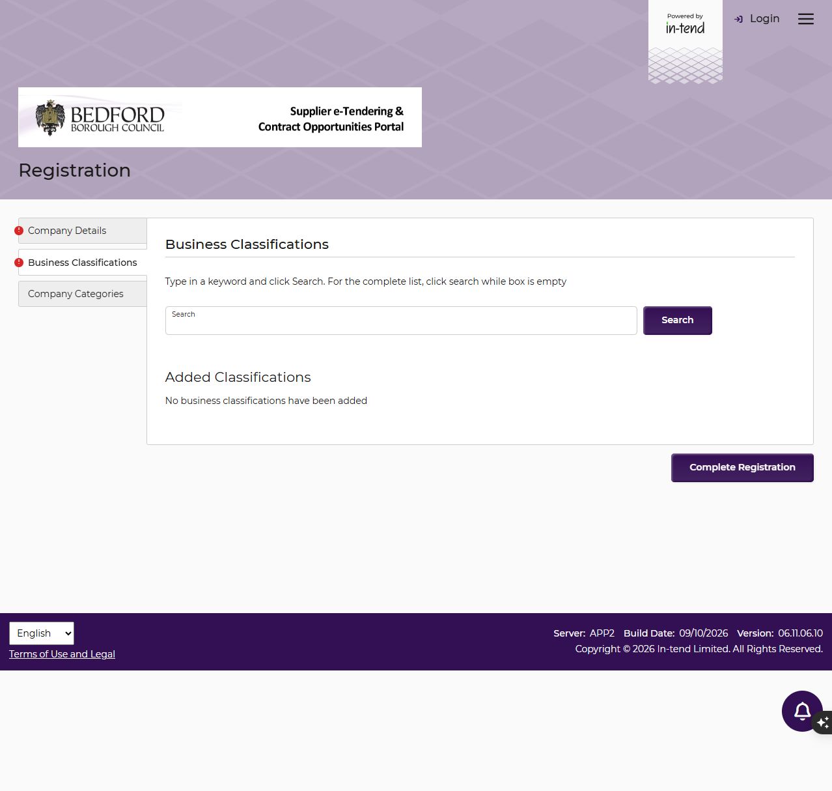Click the Business Classifications section heading
Image resolution: width=832 pixels, height=791 pixels.
pos(247,244)
